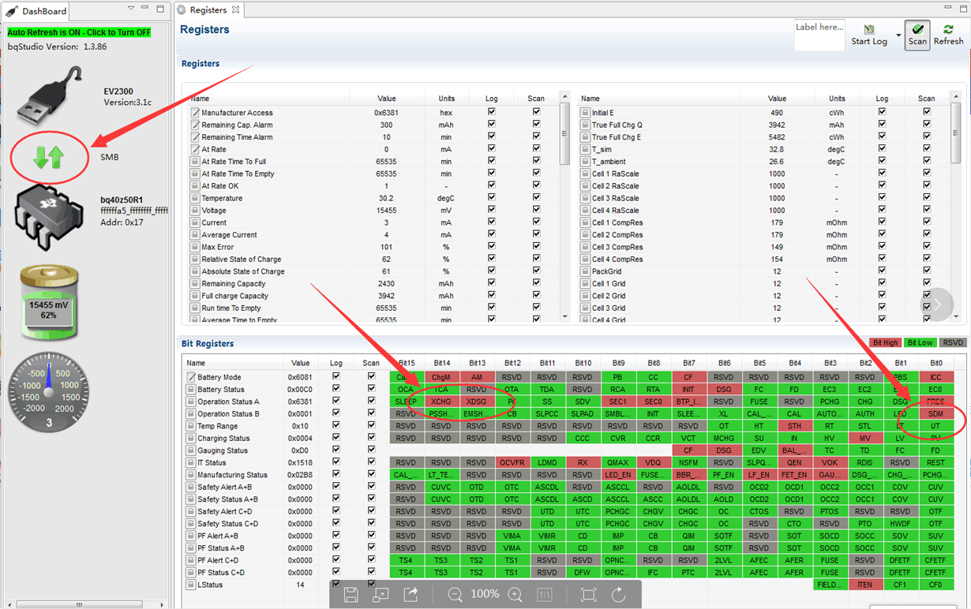Screen dimensions: 971x609
Task: Click the right register table scroll-up arrow
Action: 956,97
